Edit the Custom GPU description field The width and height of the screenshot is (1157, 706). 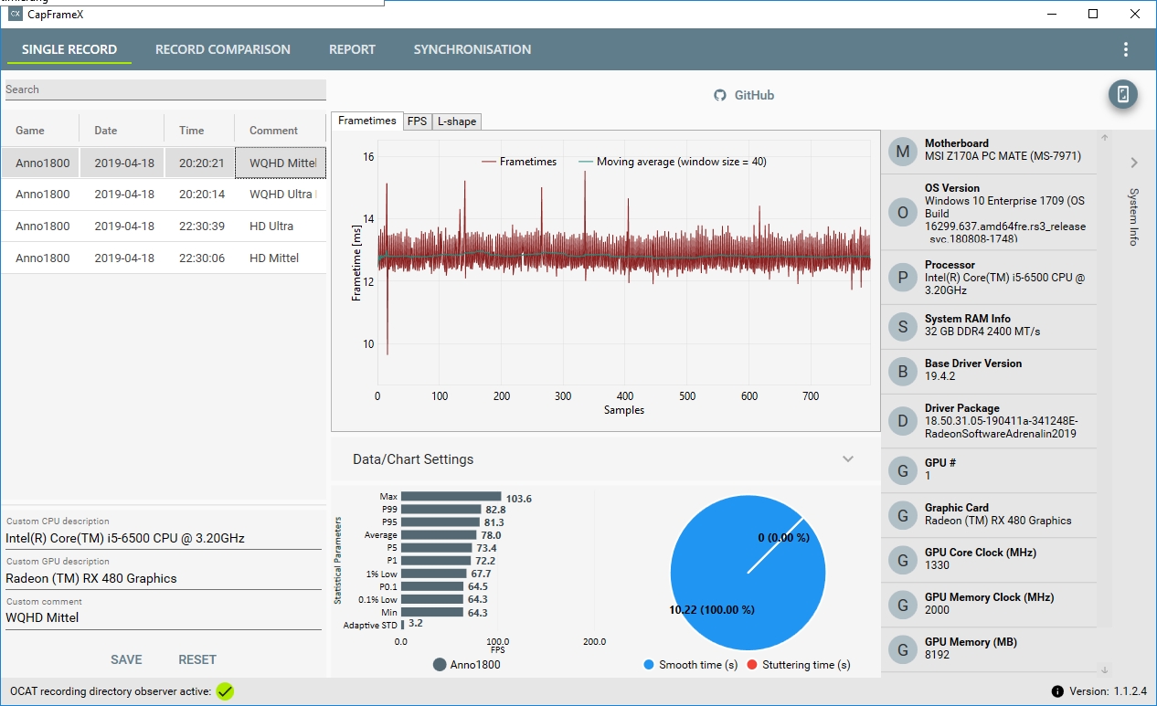tap(164, 578)
